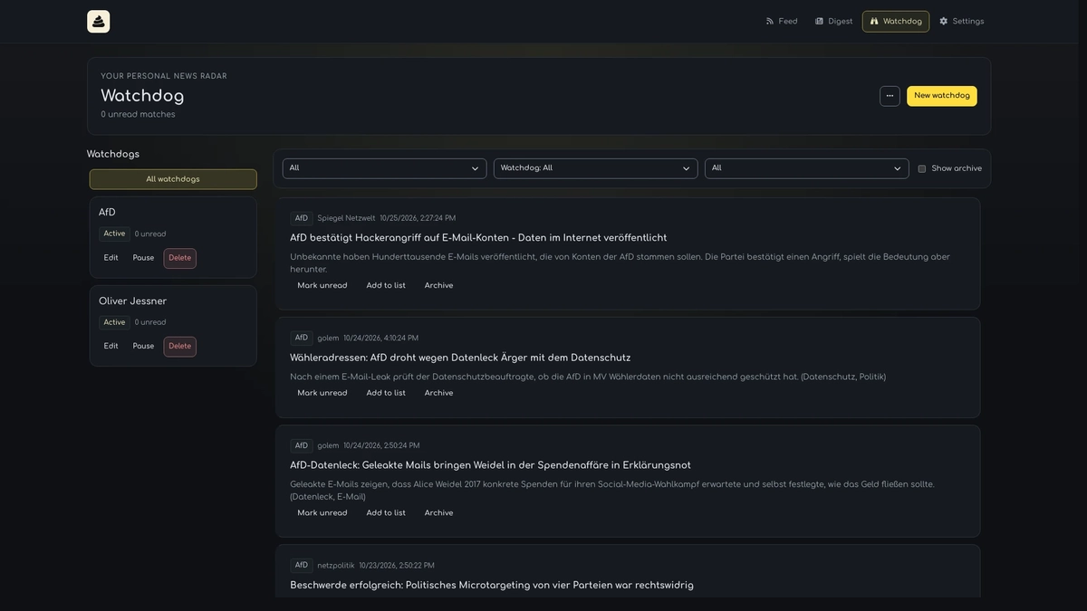
Task: Click AfD tag on netzpolitik article
Action: 302,566
